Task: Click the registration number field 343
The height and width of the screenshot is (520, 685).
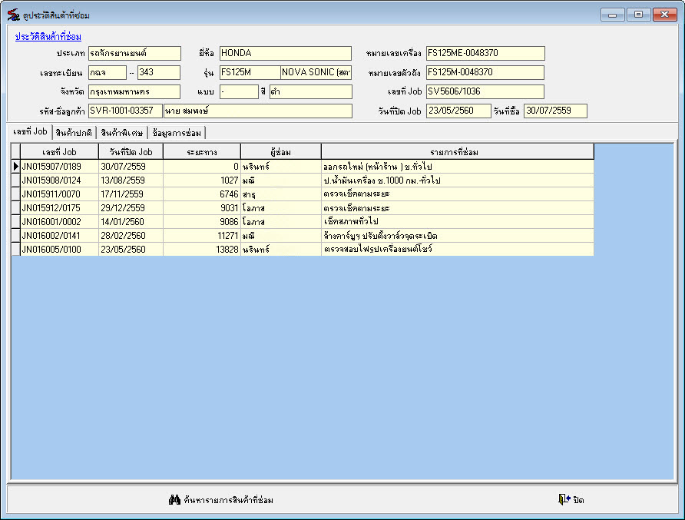Action: [159, 72]
